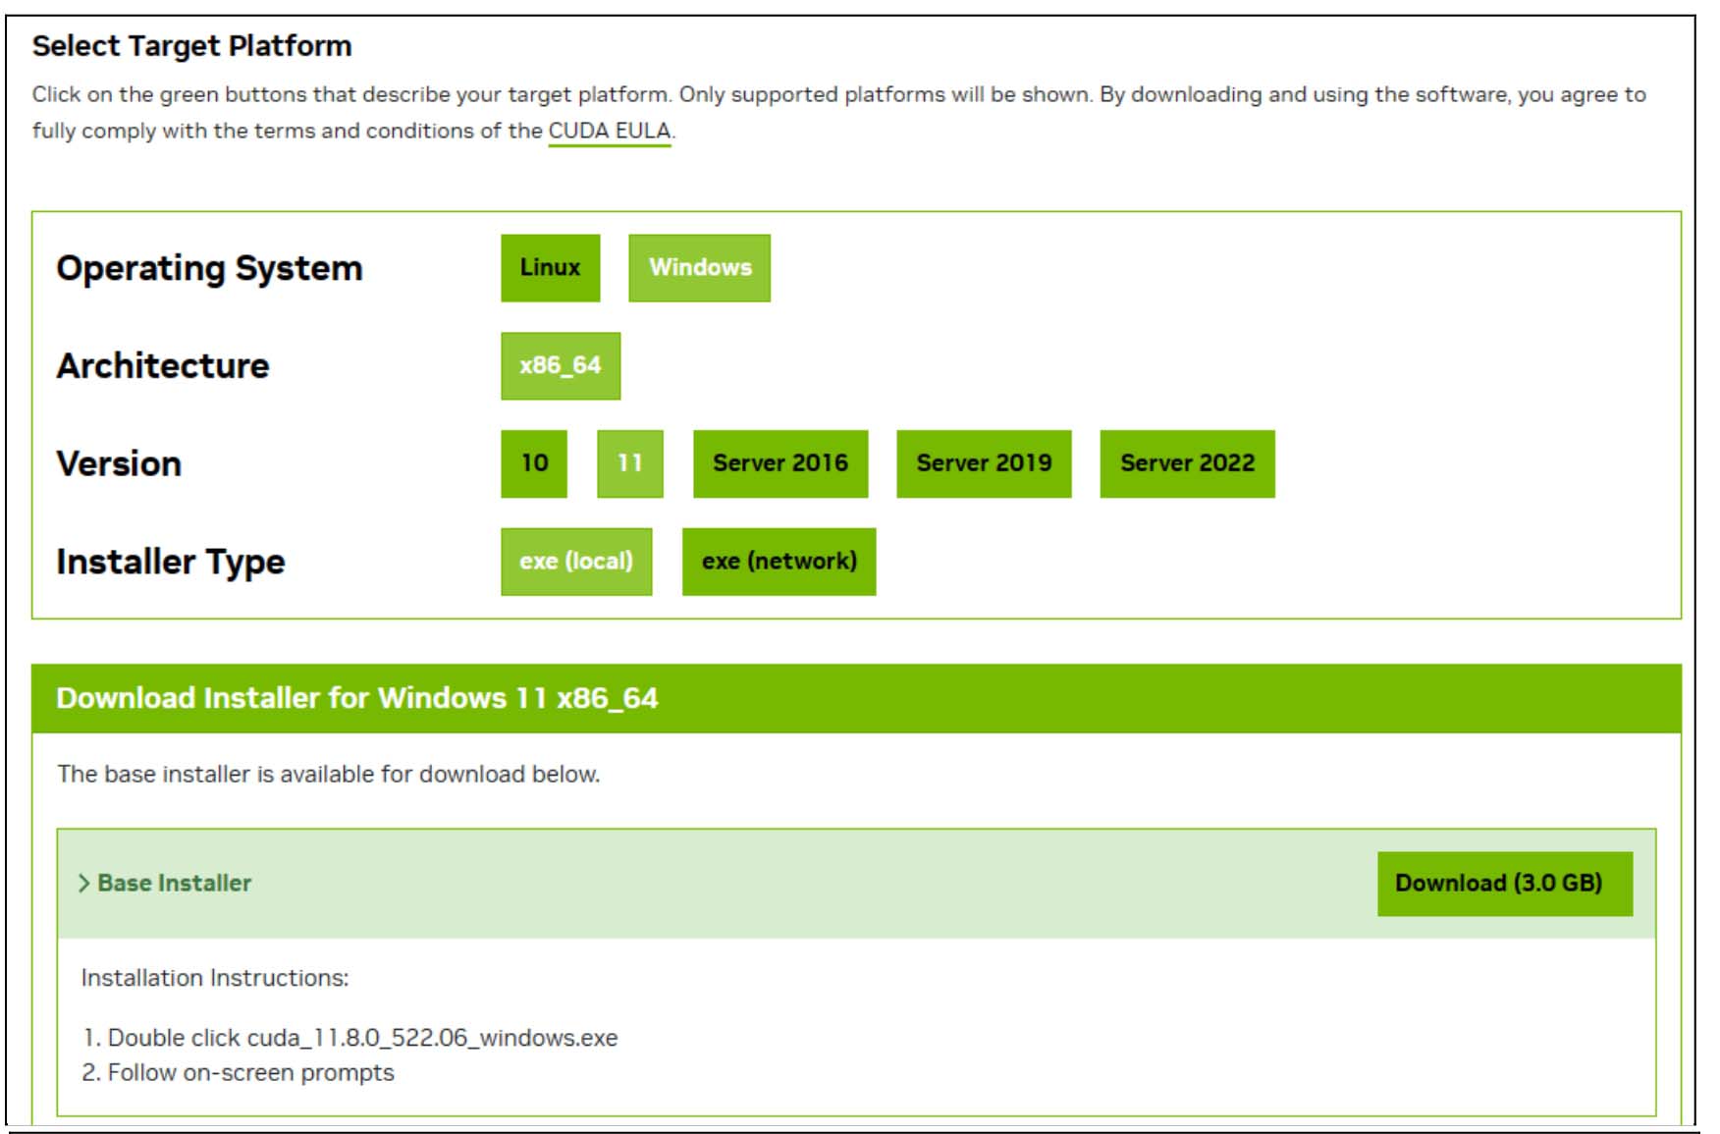This screenshot has height=1134, width=1720.
Task: Pick Windows version 11
Action: point(629,463)
